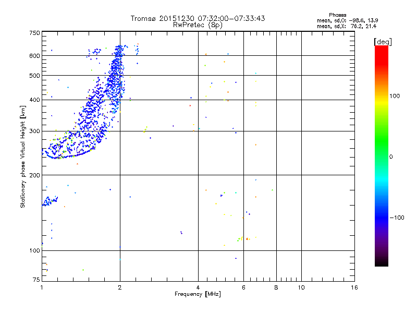Click the 'Phases' header text
This screenshot has height=313, width=417.
point(337,15)
